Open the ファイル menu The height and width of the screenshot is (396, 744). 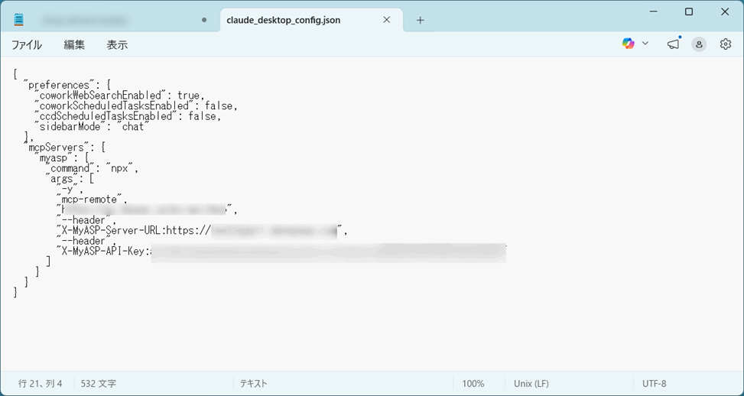pyautogui.click(x=27, y=45)
